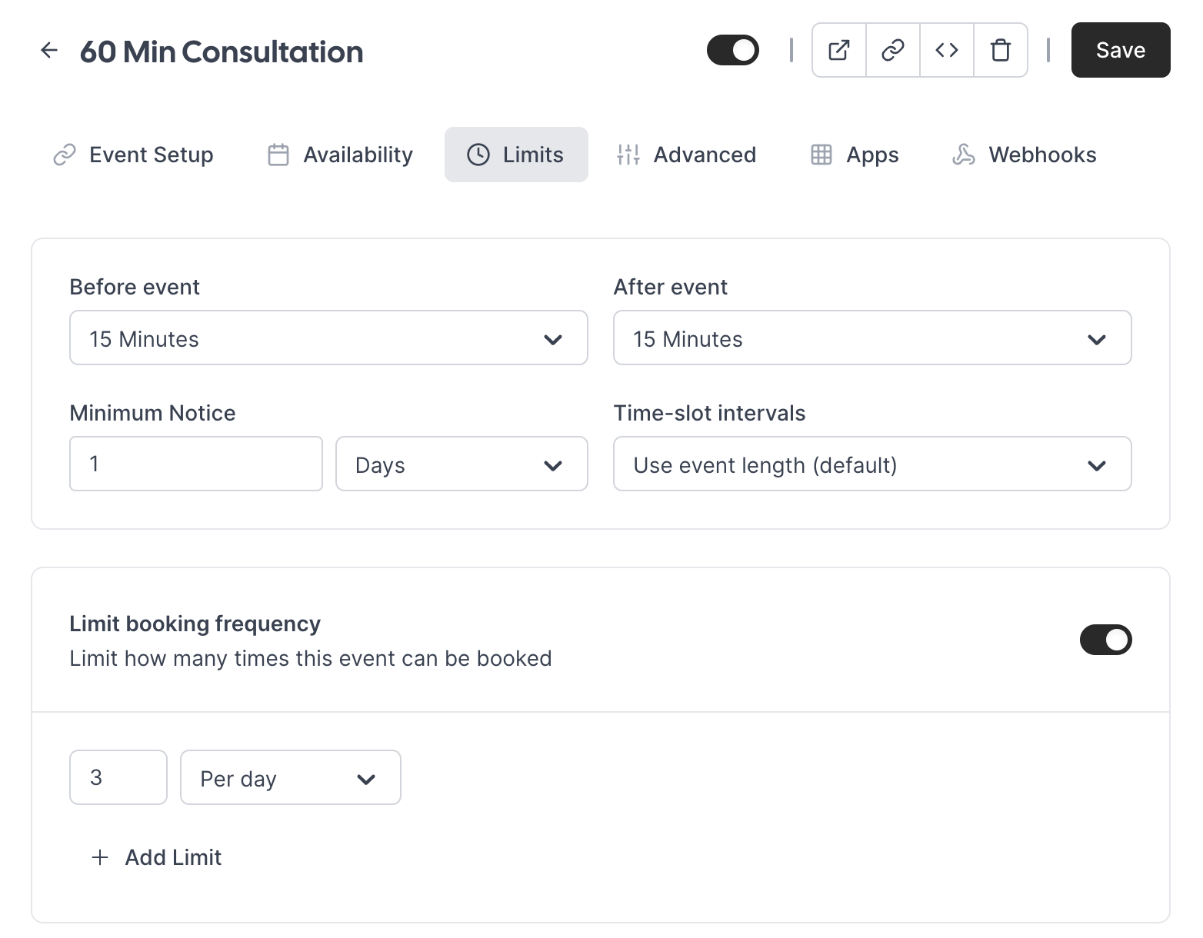This screenshot has width=1203, height=938.
Task: Go back using the left arrow icon
Action: pyautogui.click(x=49, y=51)
